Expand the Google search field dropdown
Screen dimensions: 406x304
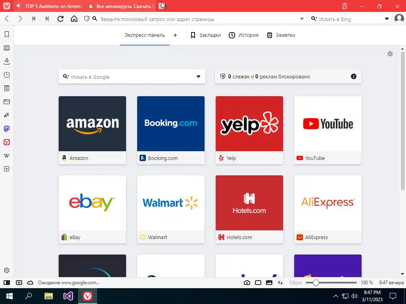pos(198,76)
